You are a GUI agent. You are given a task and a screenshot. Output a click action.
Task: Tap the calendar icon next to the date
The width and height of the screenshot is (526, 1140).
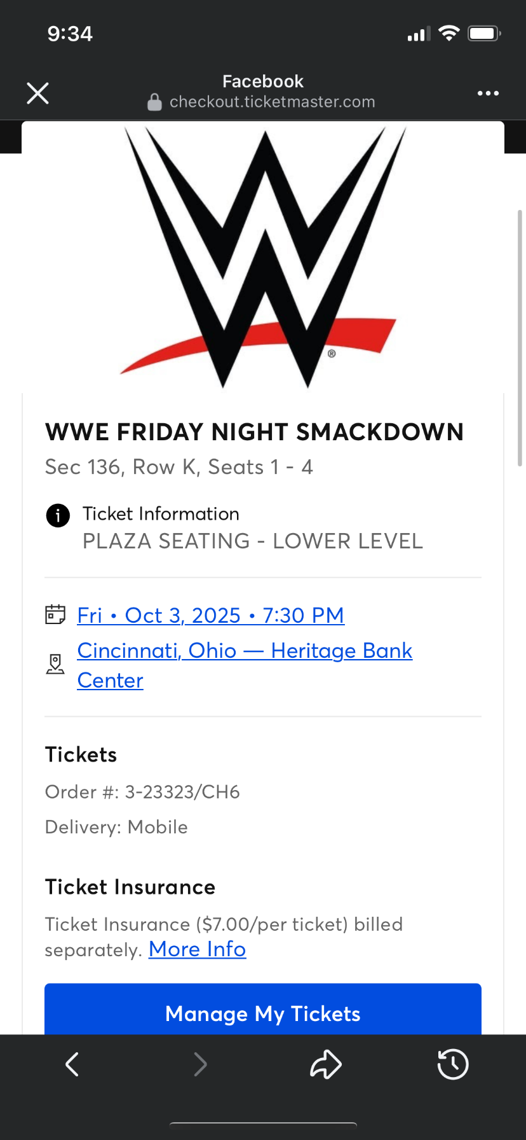click(55, 615)
